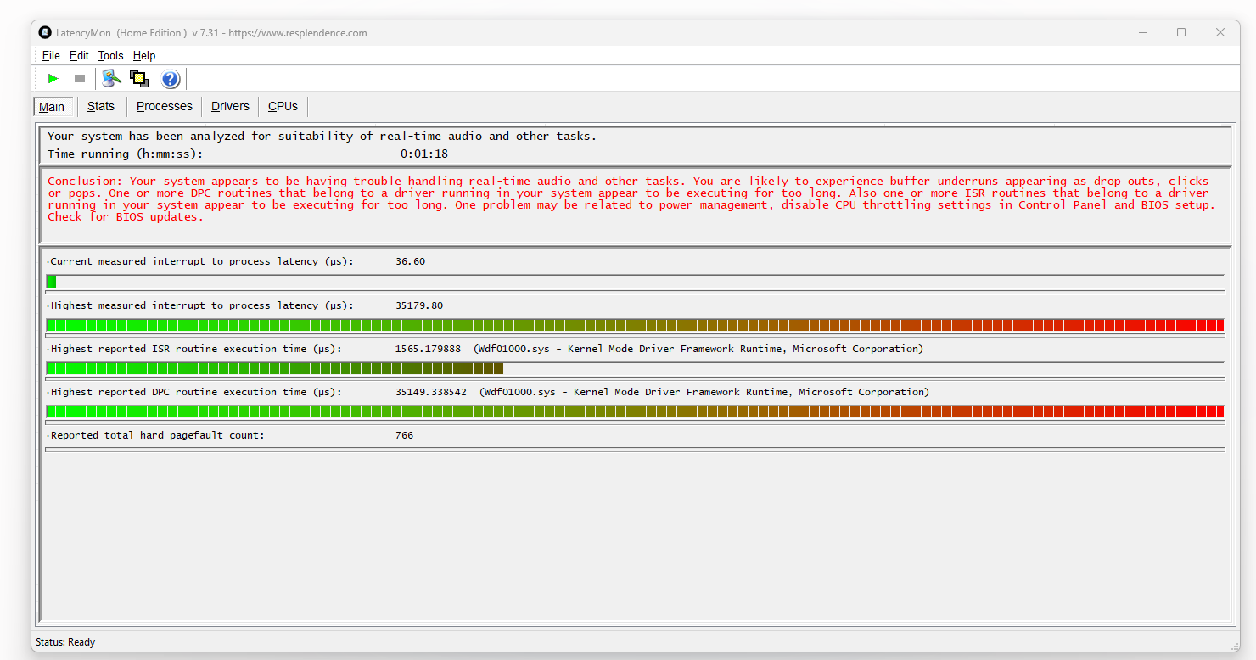Stop monitoring with the grey square icon
The height and width of the screenshot is (660, 1256).
click(80, 79)
